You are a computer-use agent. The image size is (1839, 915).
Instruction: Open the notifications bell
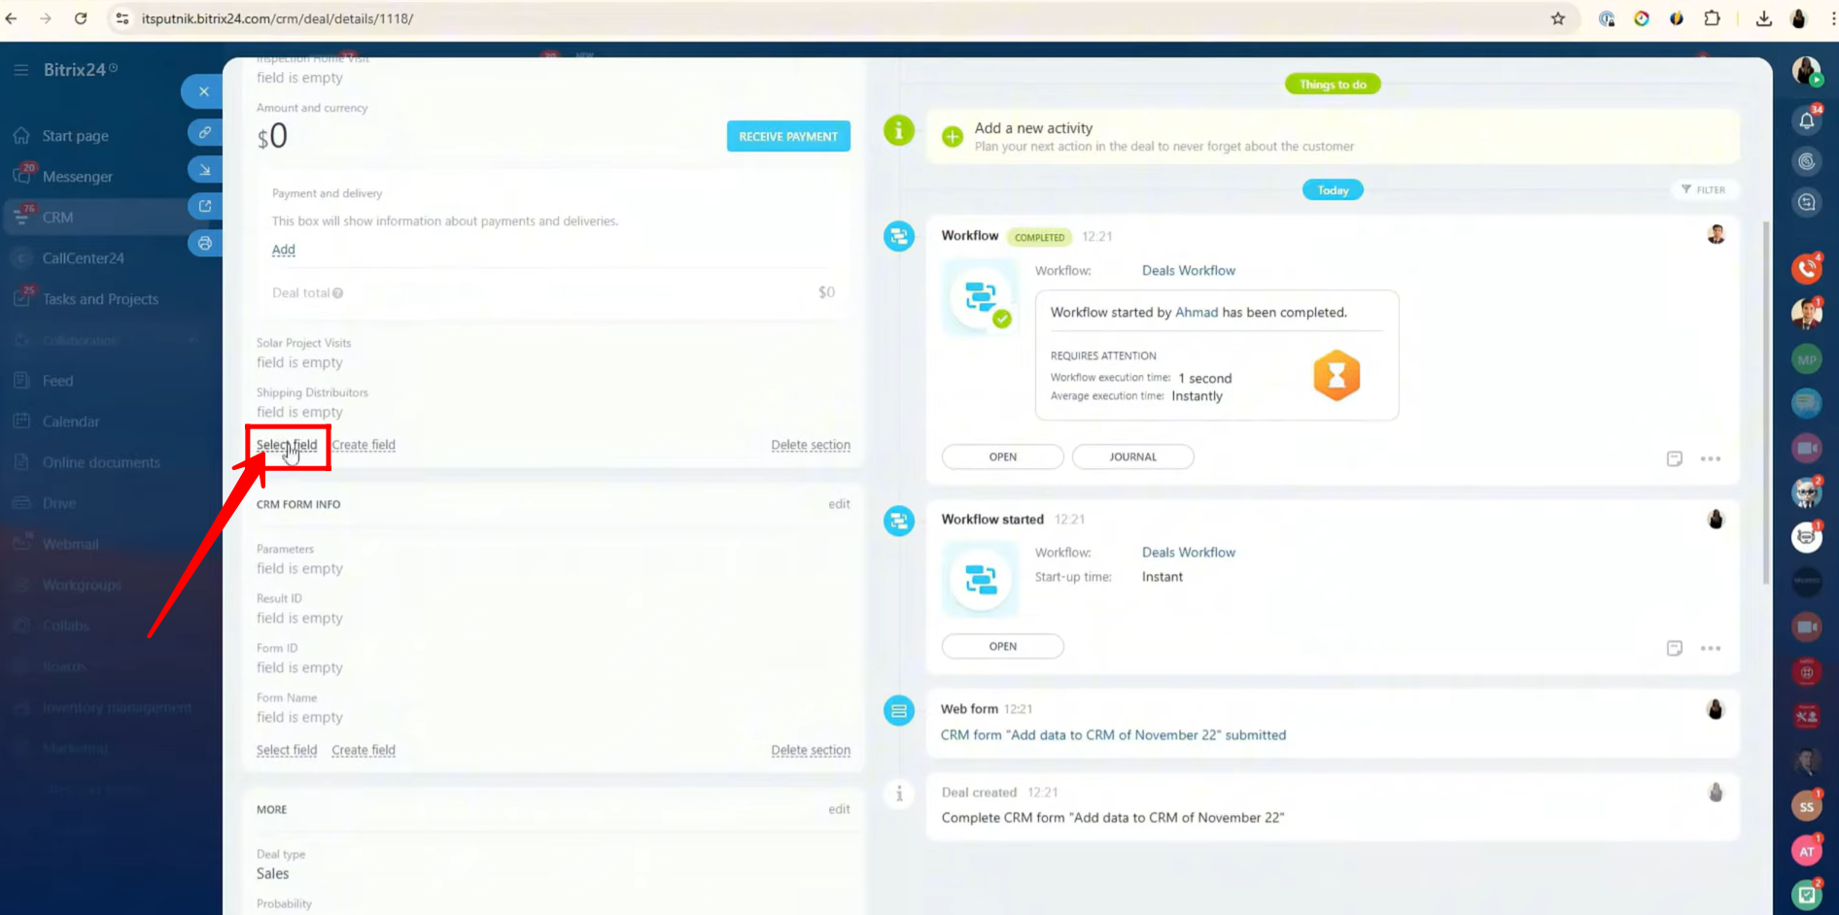[x=1806, y=120]
